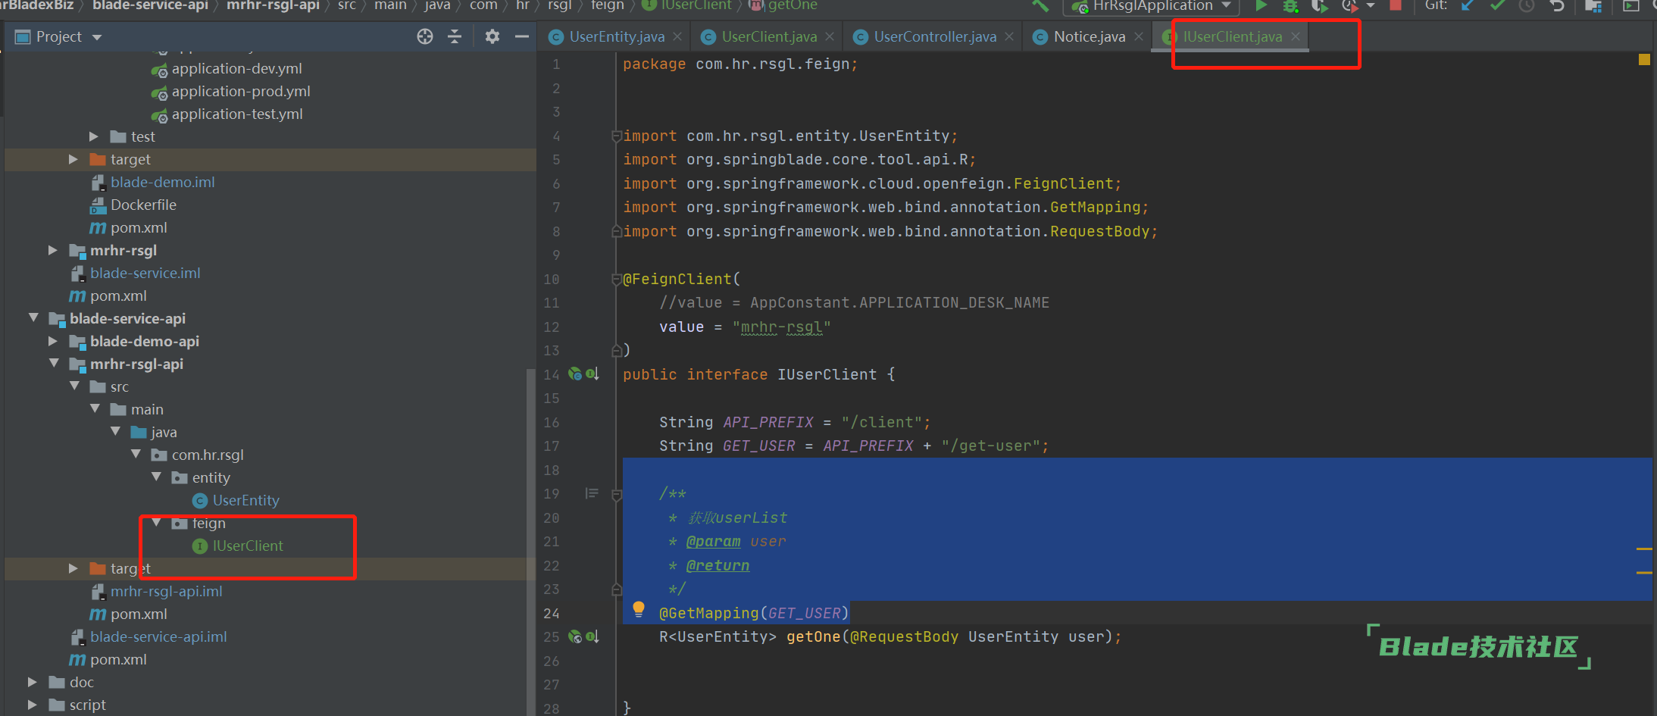Viewport: 1657px width, 716px height.
Task: Toggle rendered doc view on line 19
Action: (x=592, y=494)
